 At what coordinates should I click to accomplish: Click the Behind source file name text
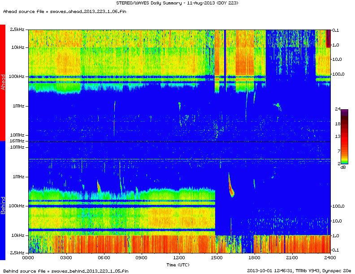pos(65,270)
